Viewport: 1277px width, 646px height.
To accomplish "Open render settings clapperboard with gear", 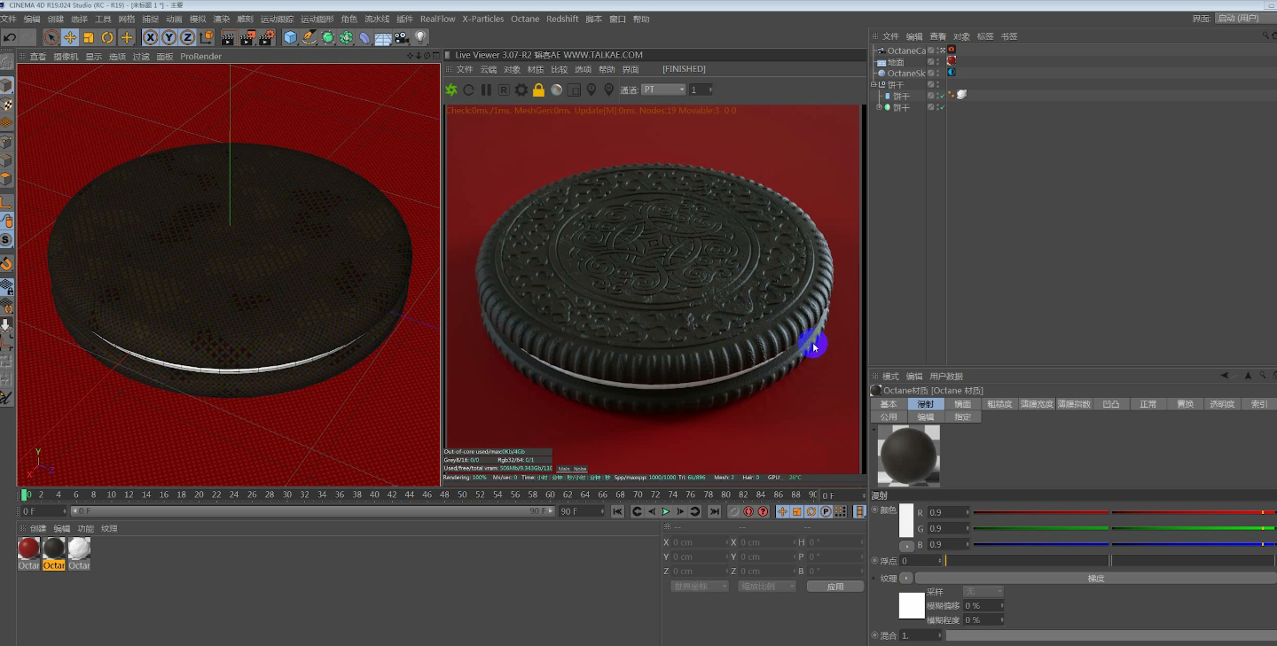I will [x=265, y=37].
